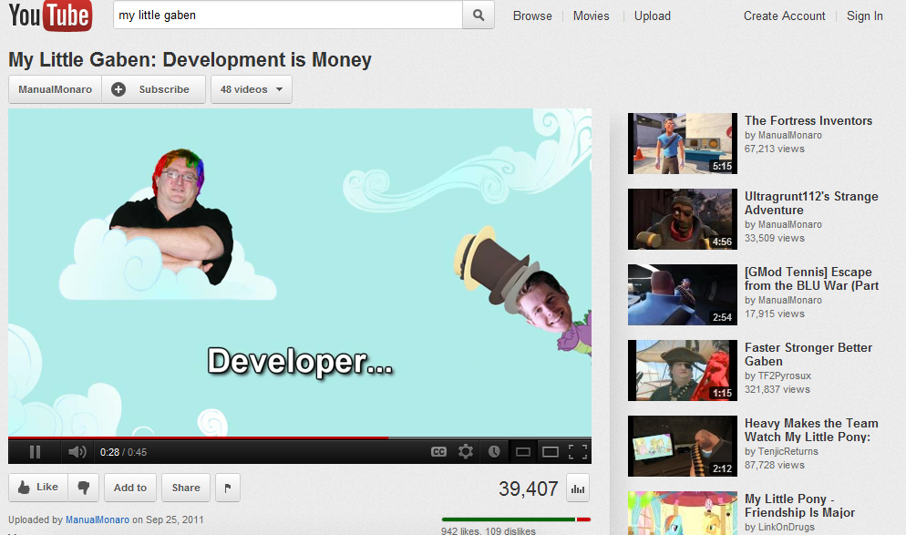Click The Fortress Inventors title
Image resolution: width=906 pixels, height=535 pixels.
(808, 120)
